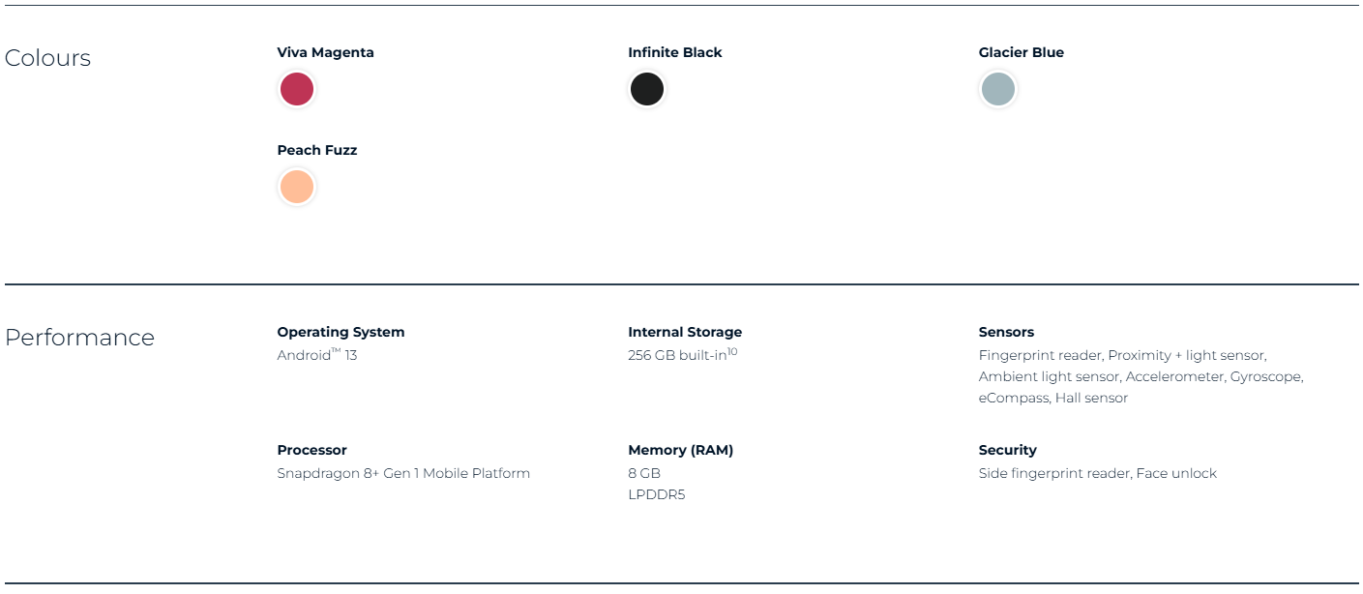1363x594 pixels.
Task: Click the Peach Fuzz label text
Action: point(317,150)
